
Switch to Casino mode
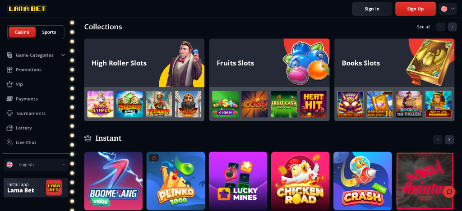tap(22, 32)
